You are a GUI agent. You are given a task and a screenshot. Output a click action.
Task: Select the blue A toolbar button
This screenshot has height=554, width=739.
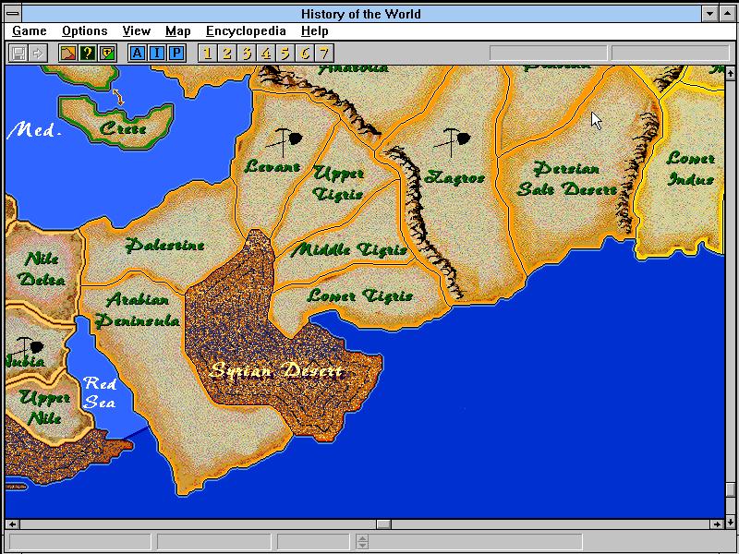click(x=137, y=54)
